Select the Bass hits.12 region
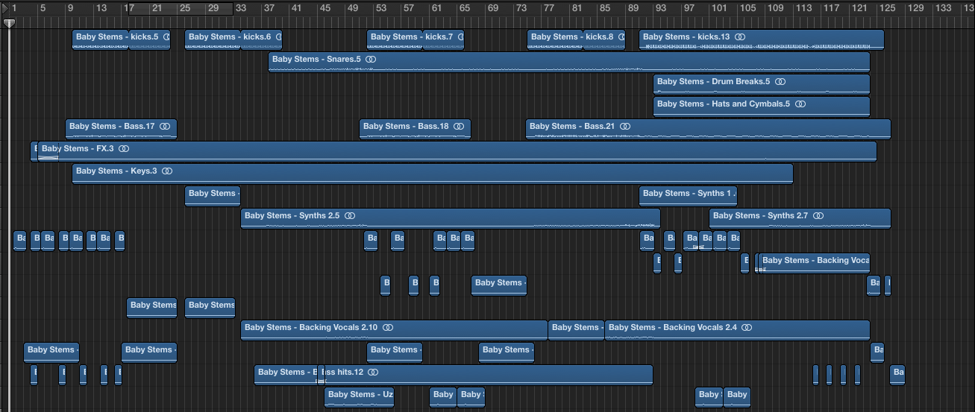The height and width of the screenshot is (412, 975). point(485,375)
